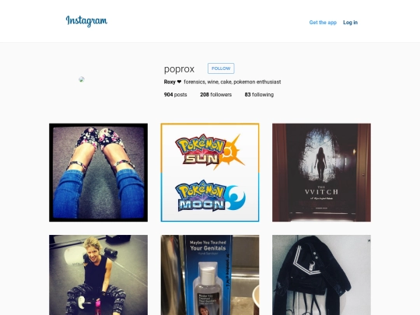Open the Get the app link
This screenshot has width=420, height=315.
pos(323,23)
